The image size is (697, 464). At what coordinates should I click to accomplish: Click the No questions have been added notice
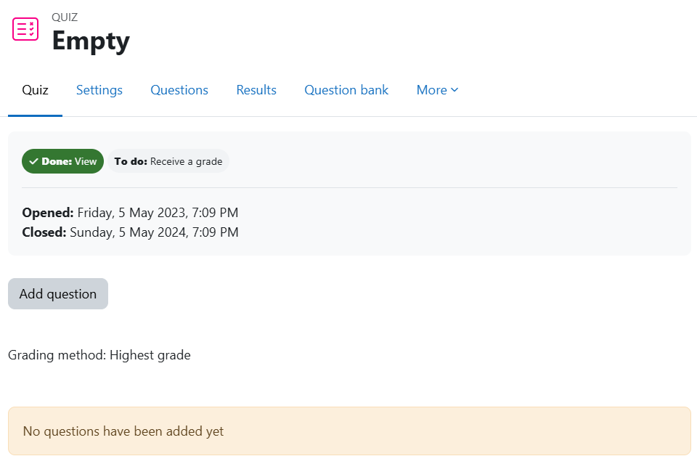349,431
